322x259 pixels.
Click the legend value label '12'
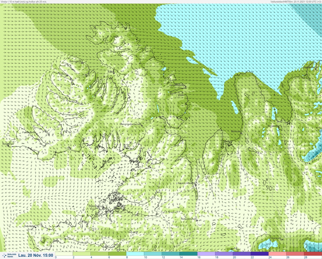click(163, 257)
